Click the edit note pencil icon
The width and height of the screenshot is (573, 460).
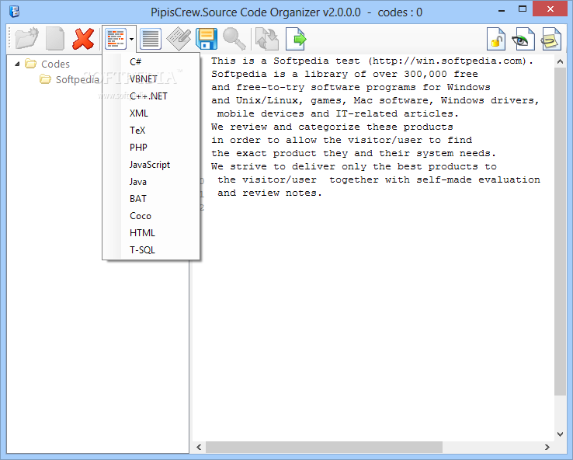(x=179, y=38)
